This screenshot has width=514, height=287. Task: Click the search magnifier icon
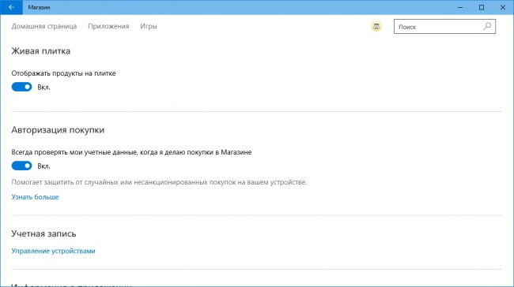point(487,27)
